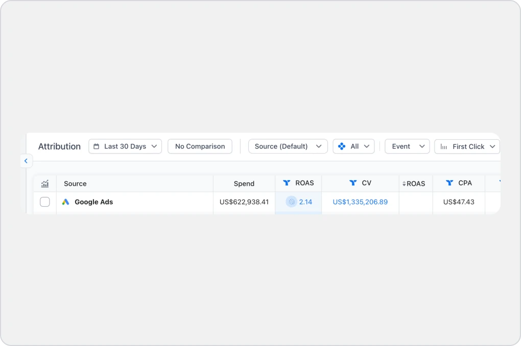Click the pixel icon in CPA header

[449, 183]
